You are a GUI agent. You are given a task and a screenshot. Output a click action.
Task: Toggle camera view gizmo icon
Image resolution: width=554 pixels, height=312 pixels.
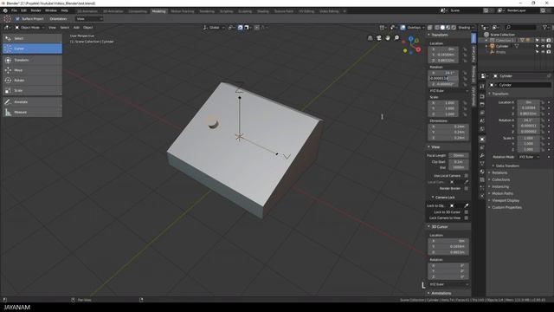[x=379, y=38]
